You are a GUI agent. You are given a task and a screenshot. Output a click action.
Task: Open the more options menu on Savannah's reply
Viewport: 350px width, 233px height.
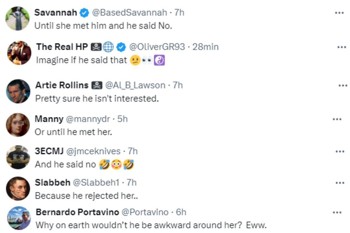pos(339,13)
